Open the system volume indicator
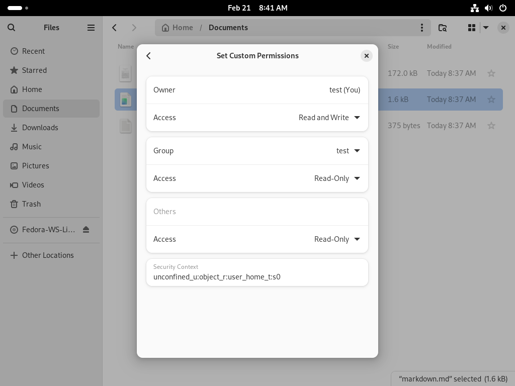The width and height of the screenshot is (515, 386). [x=488, y=8]
